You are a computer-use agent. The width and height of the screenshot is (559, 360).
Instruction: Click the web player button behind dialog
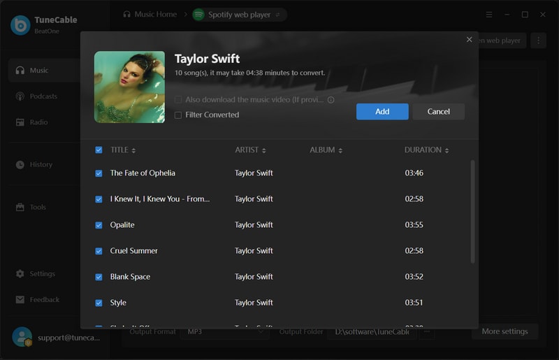(x=502, y=41)
